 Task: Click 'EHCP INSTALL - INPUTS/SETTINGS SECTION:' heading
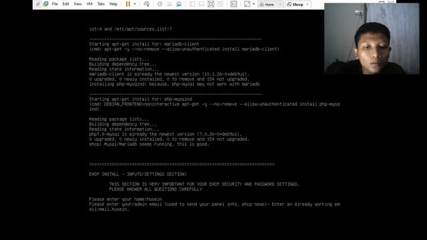pos(138,174)
